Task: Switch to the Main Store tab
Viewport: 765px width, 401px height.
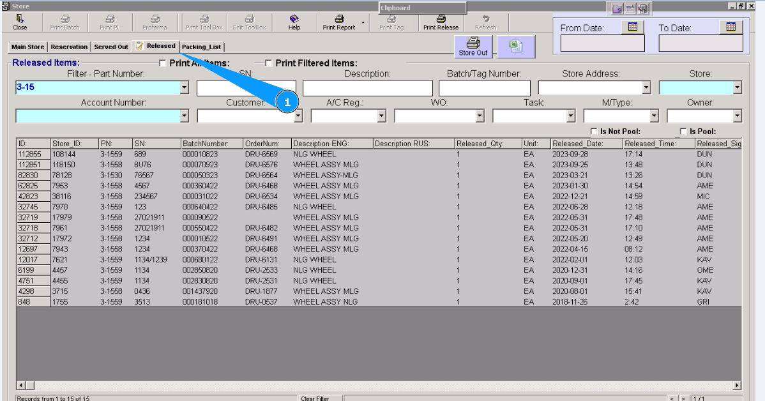Action: point(28,47)
